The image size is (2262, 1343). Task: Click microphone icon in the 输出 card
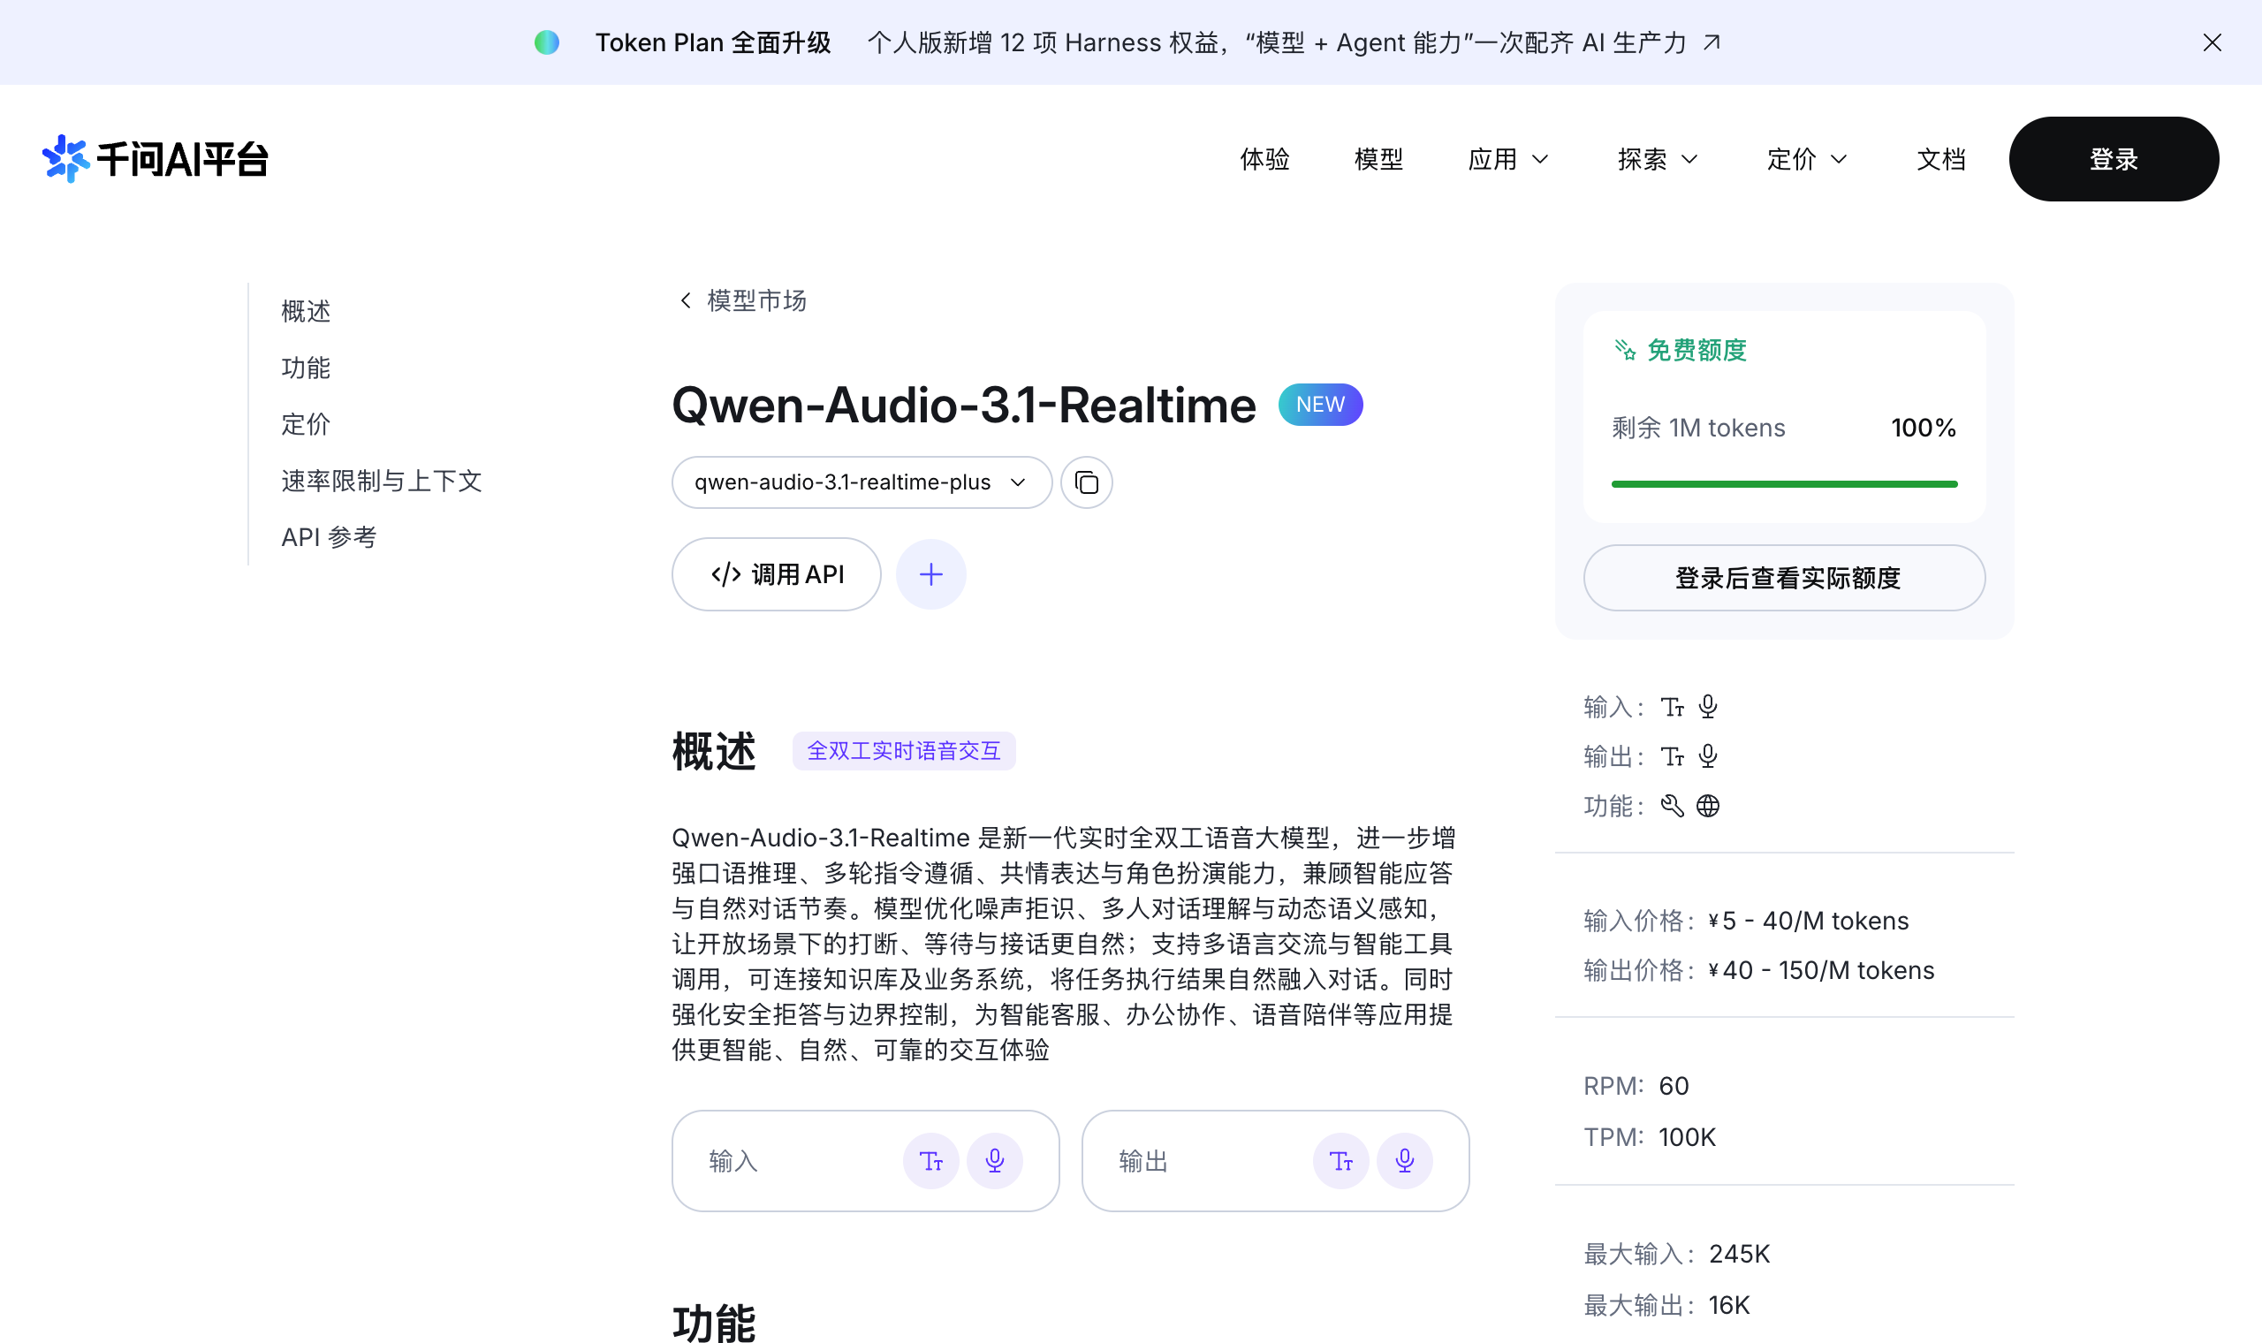[x=1404, y=1161]
